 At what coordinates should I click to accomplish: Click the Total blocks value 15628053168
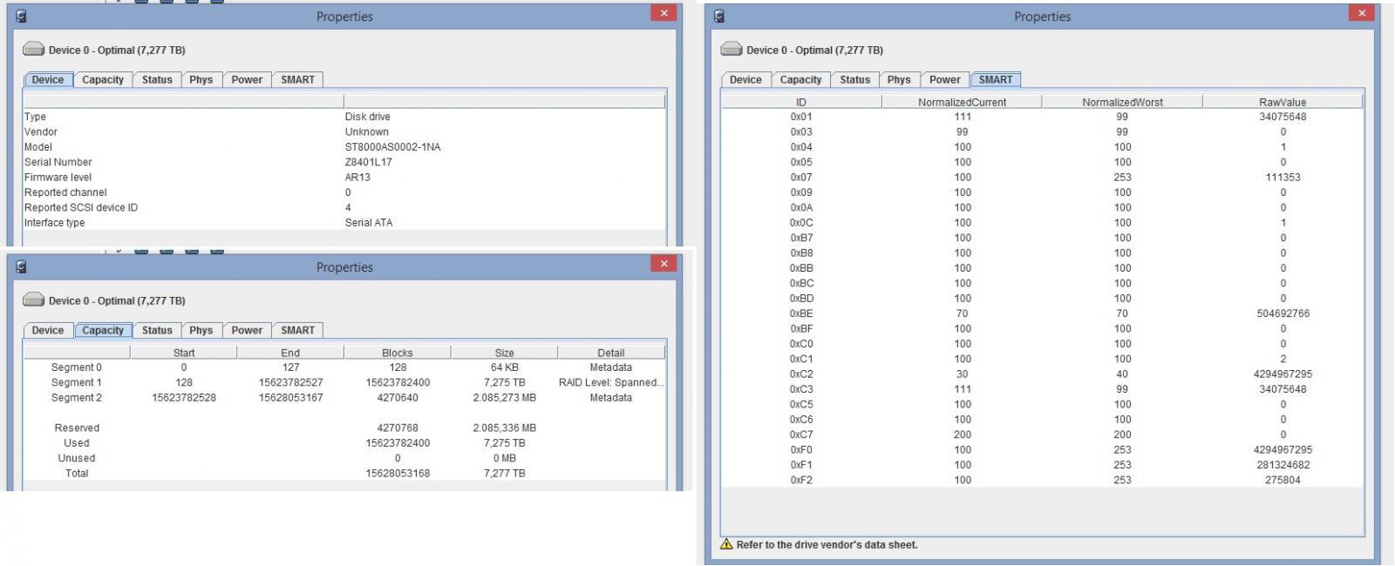398,474
